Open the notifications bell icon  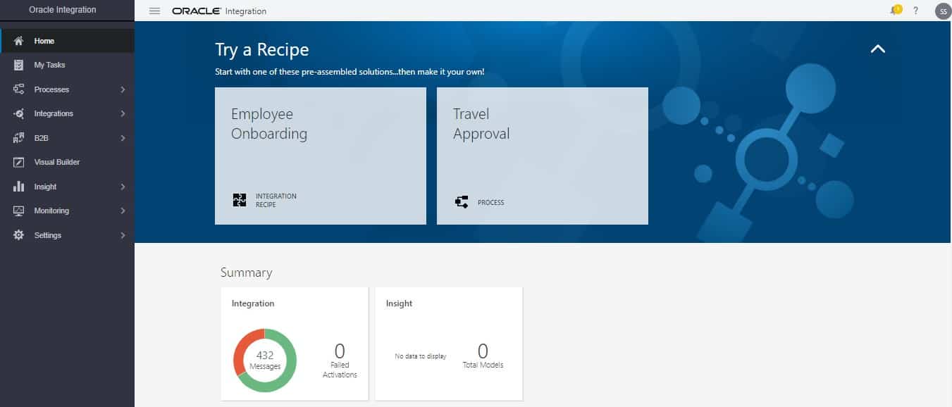[x=895, y=11]
